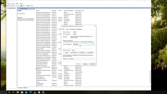Click the Stop Service square icon
Screen dimensions: 167x94
(28, 6)
